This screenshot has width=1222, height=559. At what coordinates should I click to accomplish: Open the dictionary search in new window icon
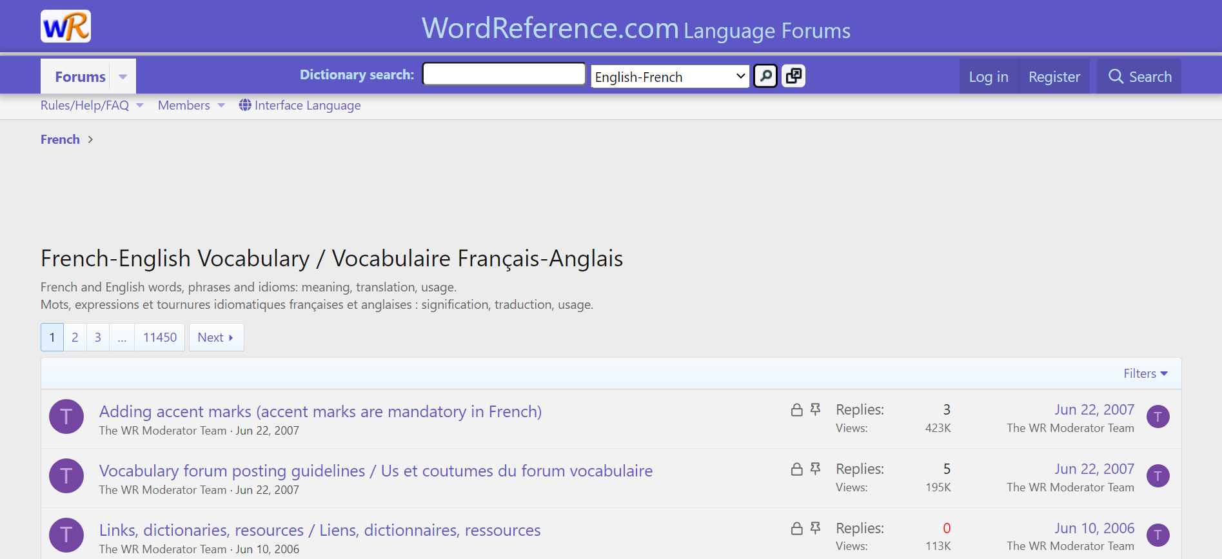[794, 76]
